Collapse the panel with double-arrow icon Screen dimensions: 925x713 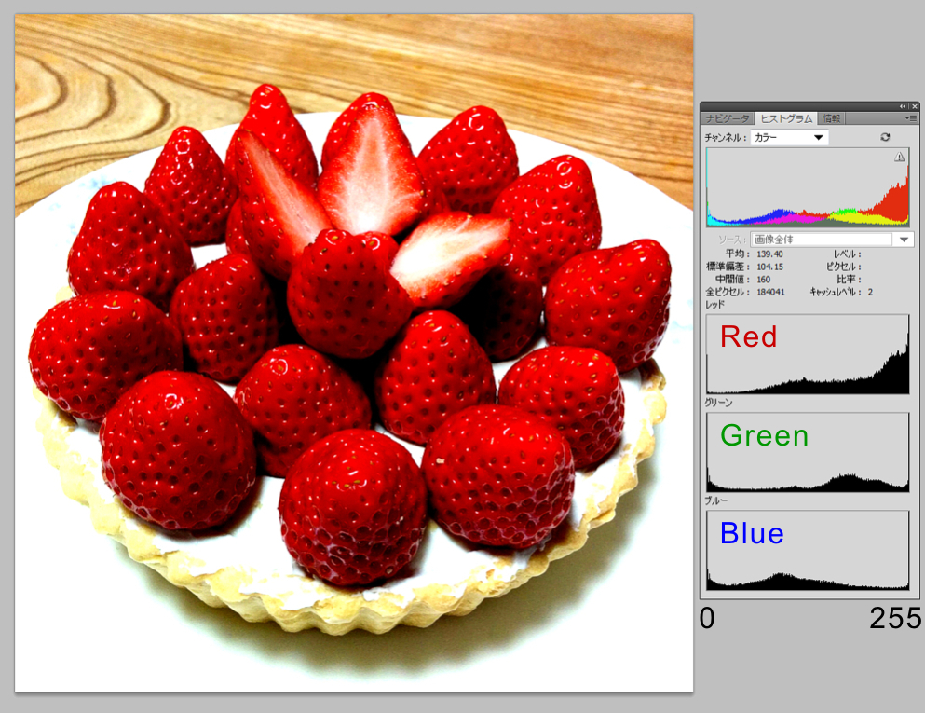[x=903, y=106]
